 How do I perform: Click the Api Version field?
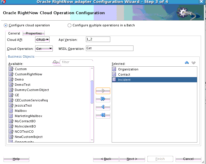point(98,39)
